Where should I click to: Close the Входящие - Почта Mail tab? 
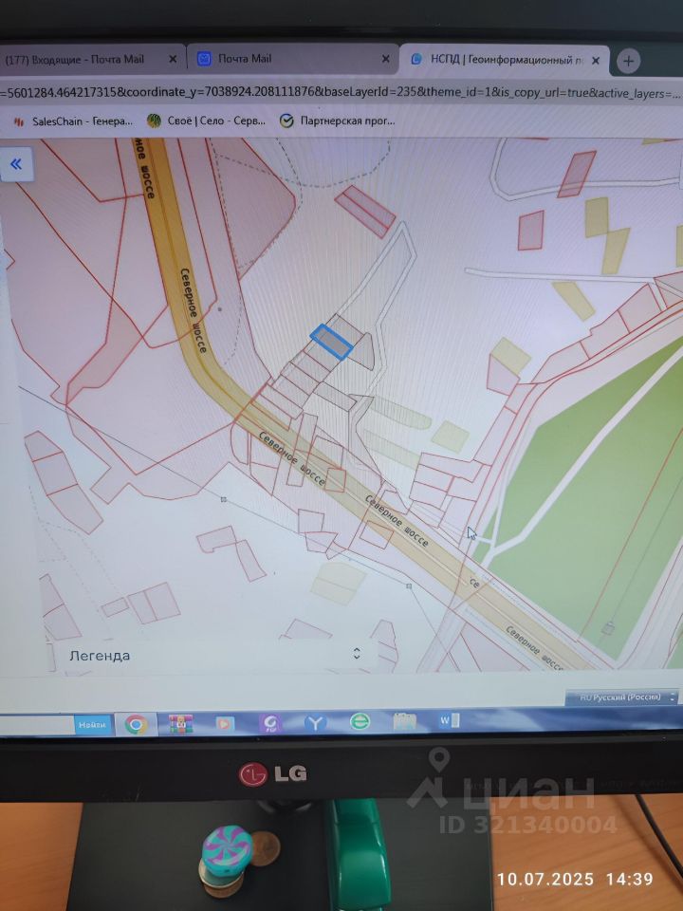[x=173, y=59]
